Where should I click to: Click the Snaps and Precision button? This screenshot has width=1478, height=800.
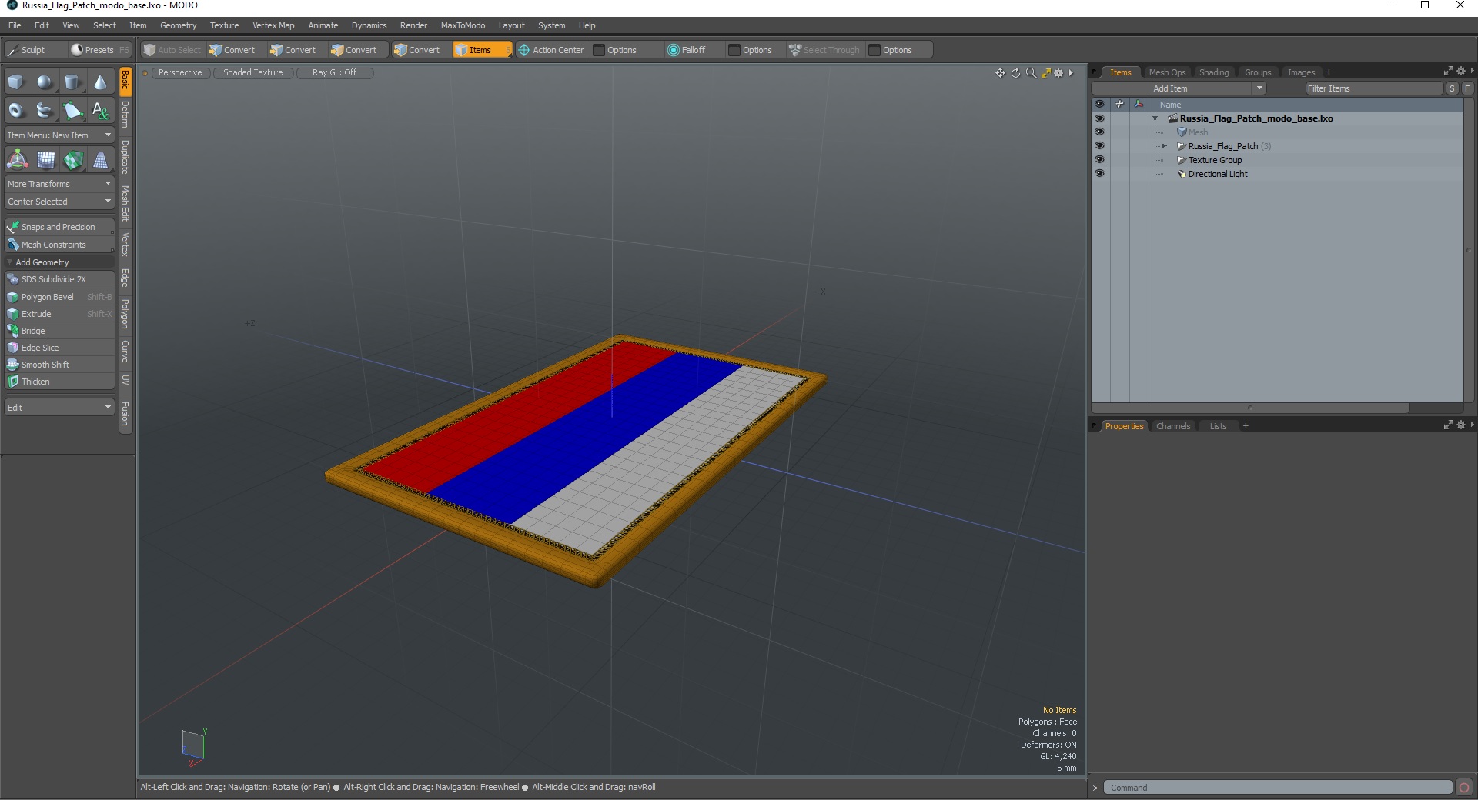[59, 227]
